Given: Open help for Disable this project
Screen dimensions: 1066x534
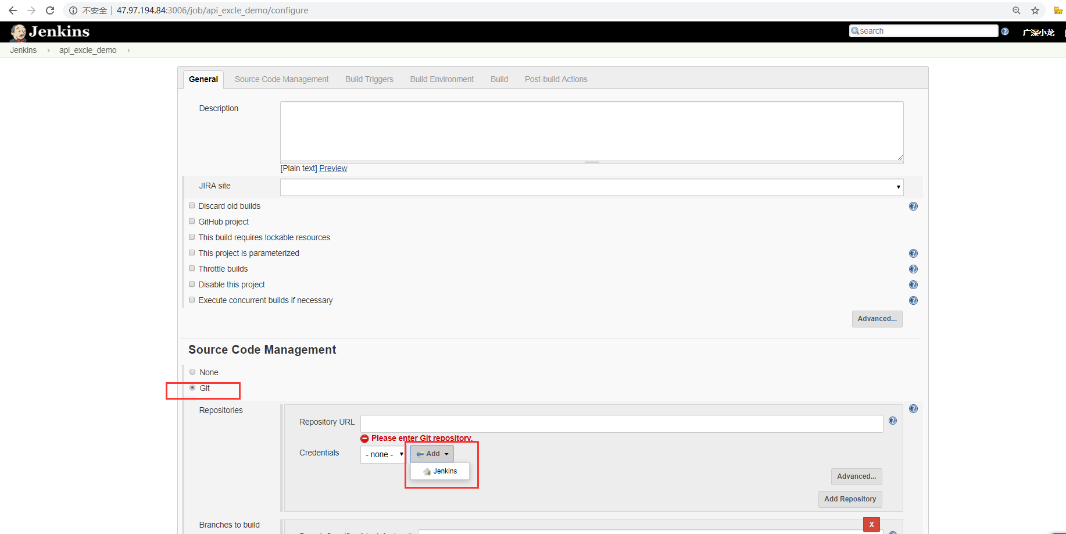Looking at the screenshot, I should click(x=913, y=284).
